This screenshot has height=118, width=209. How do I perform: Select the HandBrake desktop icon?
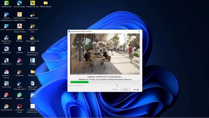(20, 73)
